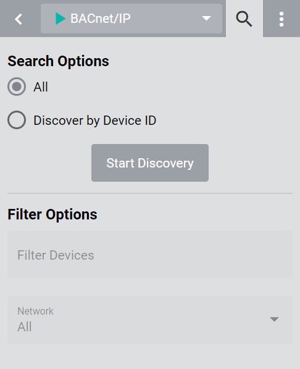Click the Filter Options heading
This screenshot has height=369, width=300.
click(52, 214)
